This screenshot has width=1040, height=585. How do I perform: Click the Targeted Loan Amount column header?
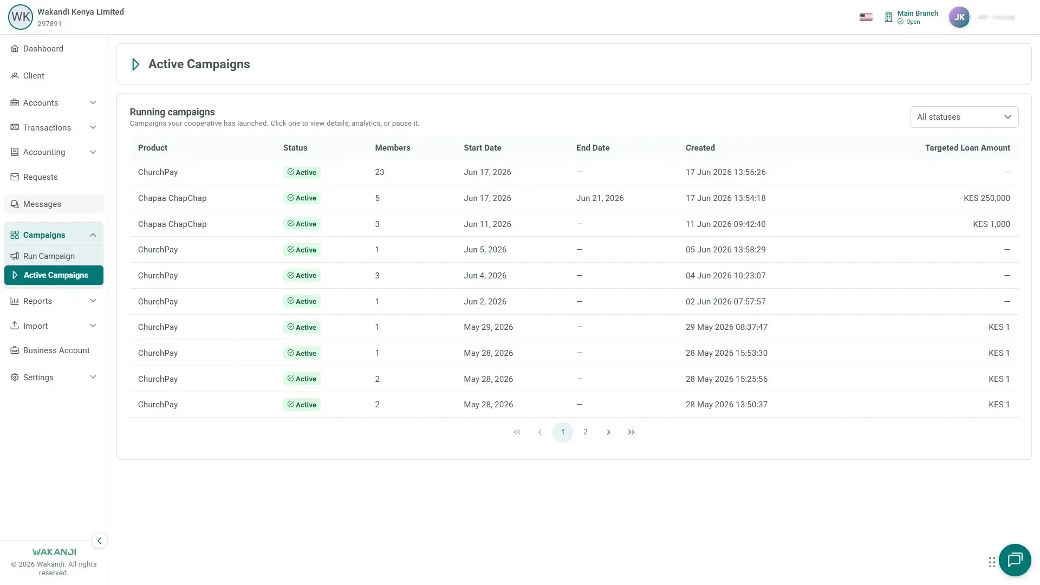pyautogui.click(x=967, y=148)
